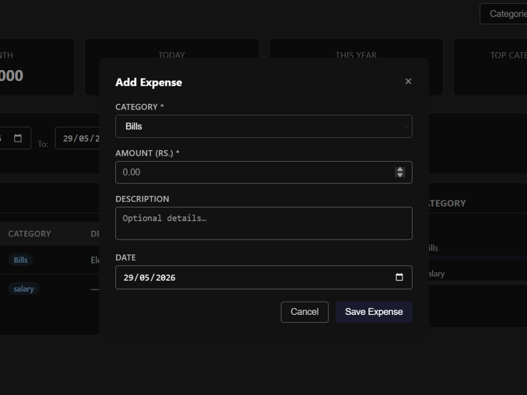Close the Add Expense dialog
527x395 pixels.
pos(408,81)
